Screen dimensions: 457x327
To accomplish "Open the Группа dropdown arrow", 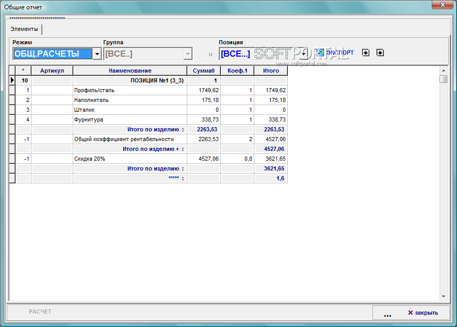I will click(x=188, y=54).
